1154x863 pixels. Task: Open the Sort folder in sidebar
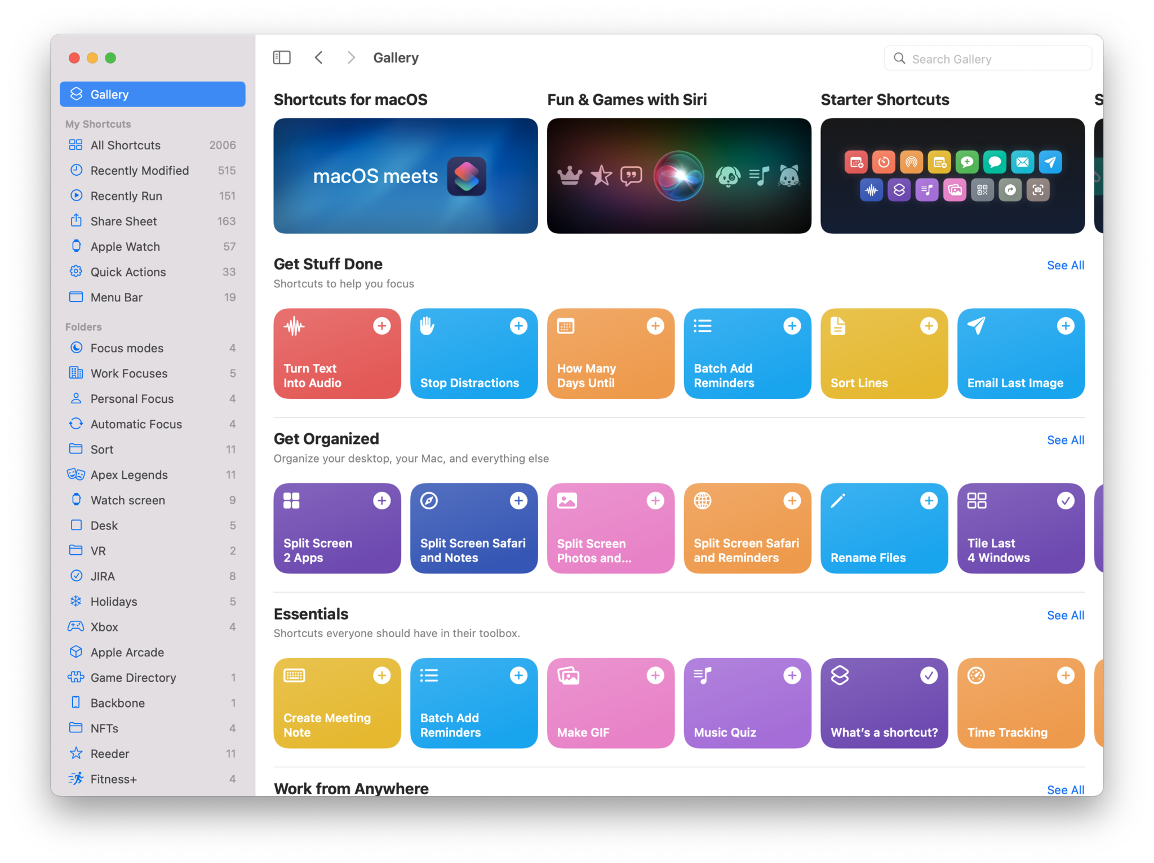(x=153, y=449)
